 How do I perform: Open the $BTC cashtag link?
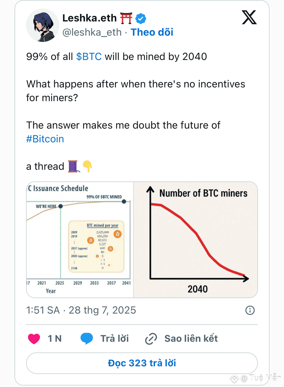[x=89, y=57]
